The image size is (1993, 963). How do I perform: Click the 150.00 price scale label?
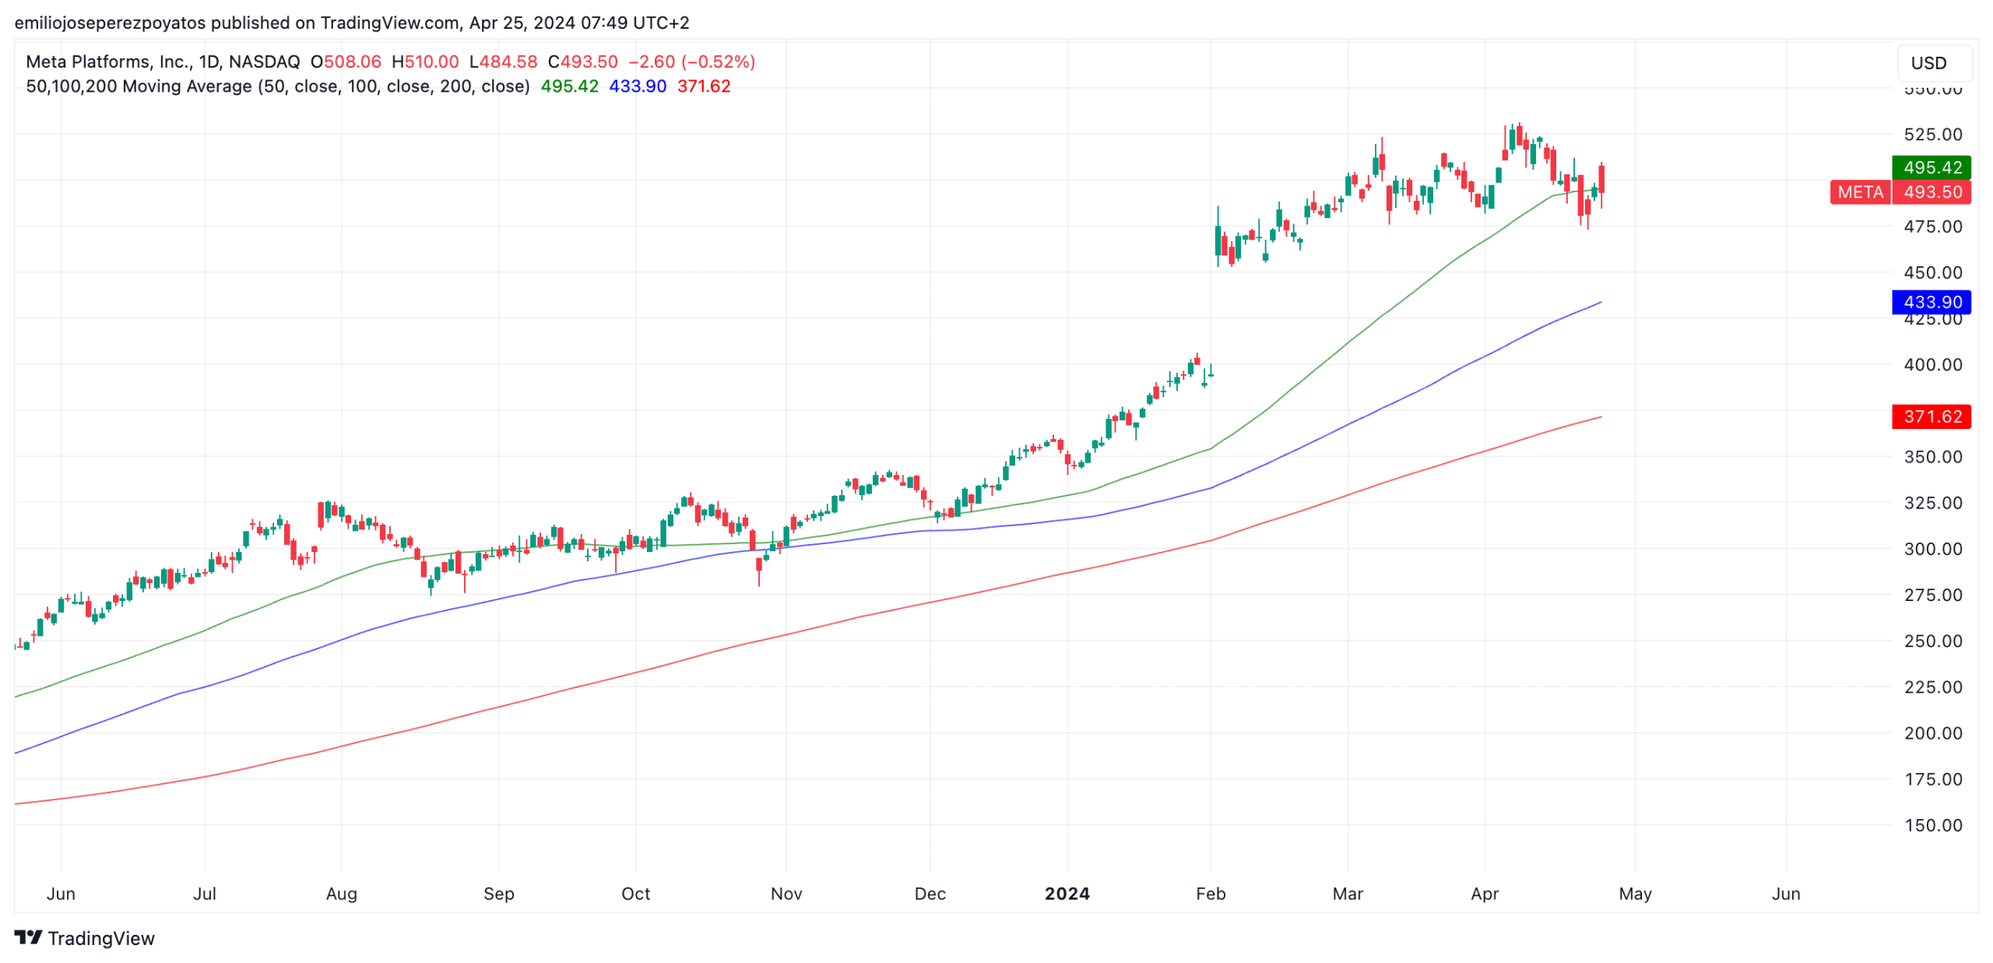1933,824
